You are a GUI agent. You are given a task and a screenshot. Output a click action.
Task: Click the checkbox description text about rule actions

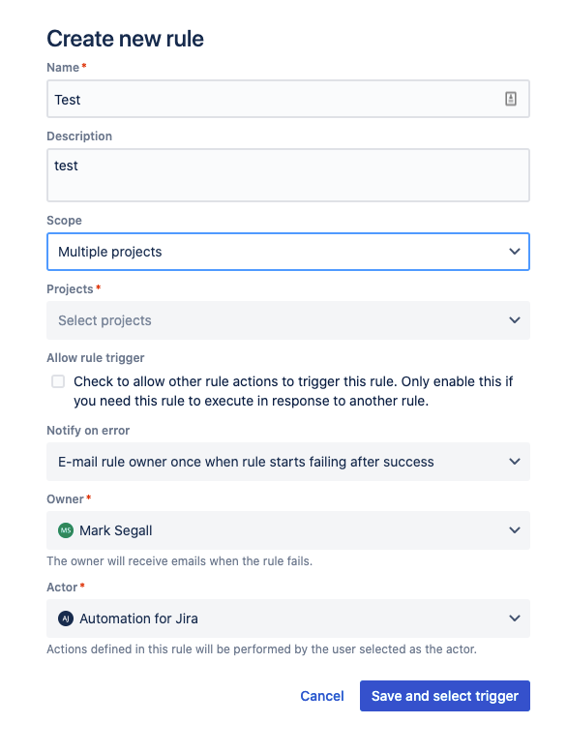[293, 391]
